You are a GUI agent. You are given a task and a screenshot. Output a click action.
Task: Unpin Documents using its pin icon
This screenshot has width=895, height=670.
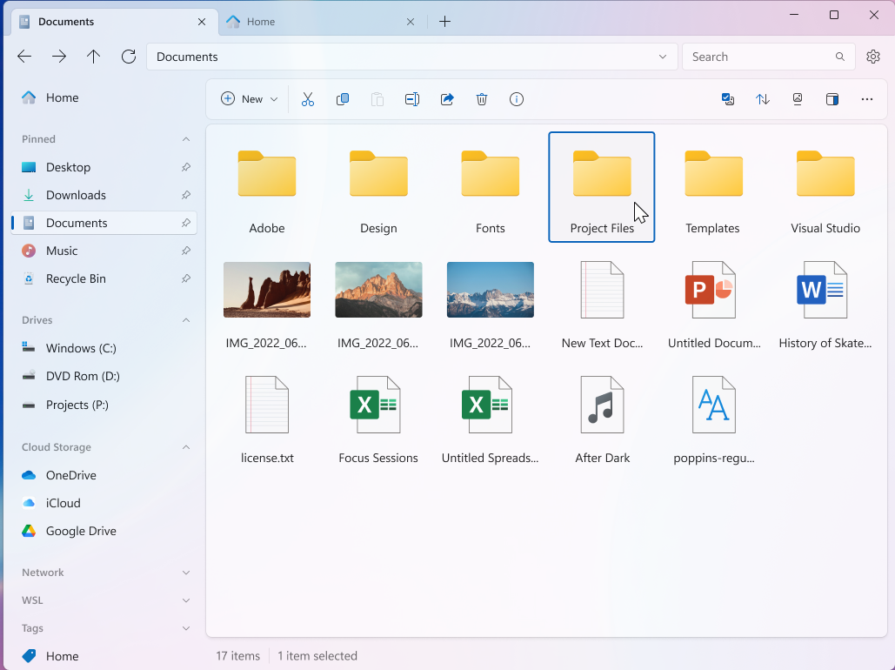pyautogui.click(x=186, y=224)
